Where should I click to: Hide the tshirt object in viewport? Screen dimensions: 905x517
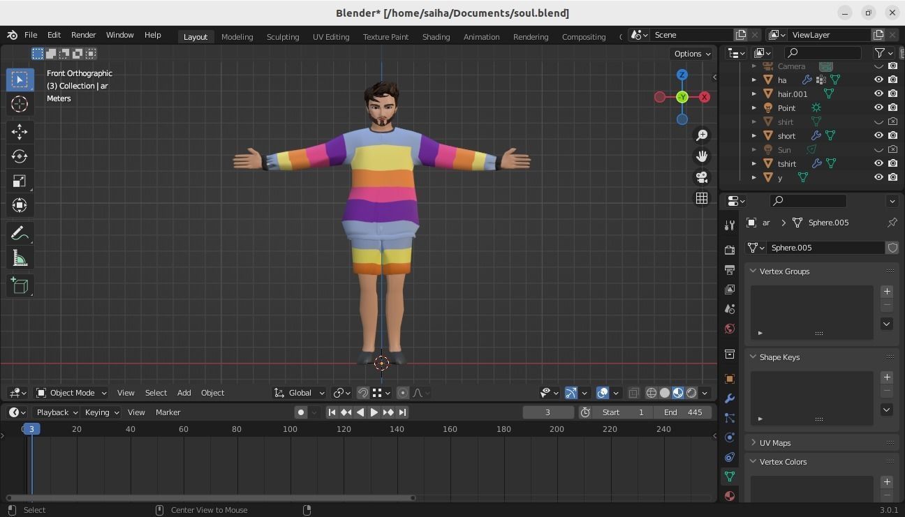[878, 163]
